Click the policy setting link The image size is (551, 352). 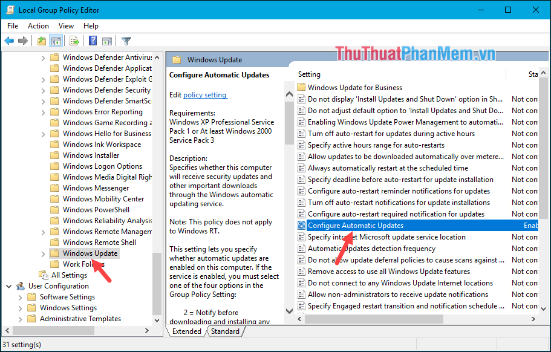(204, 94)
